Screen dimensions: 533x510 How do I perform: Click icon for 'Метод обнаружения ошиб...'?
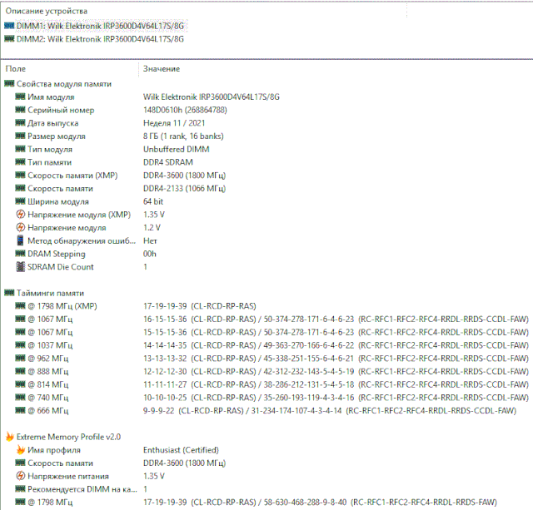[21, 240]
